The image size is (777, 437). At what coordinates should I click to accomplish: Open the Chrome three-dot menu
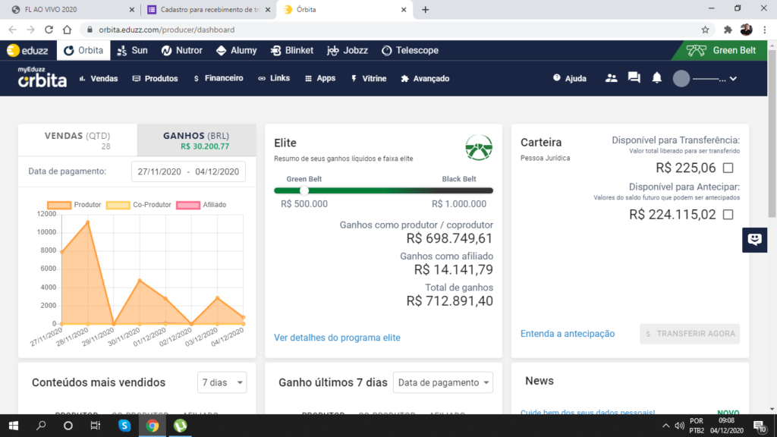pos(765,30)
